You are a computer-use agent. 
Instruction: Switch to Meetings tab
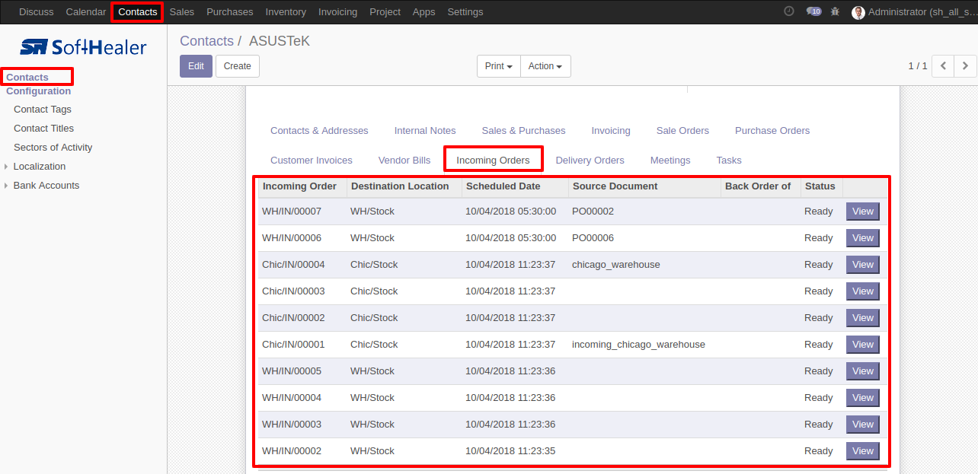click(670, 161)
